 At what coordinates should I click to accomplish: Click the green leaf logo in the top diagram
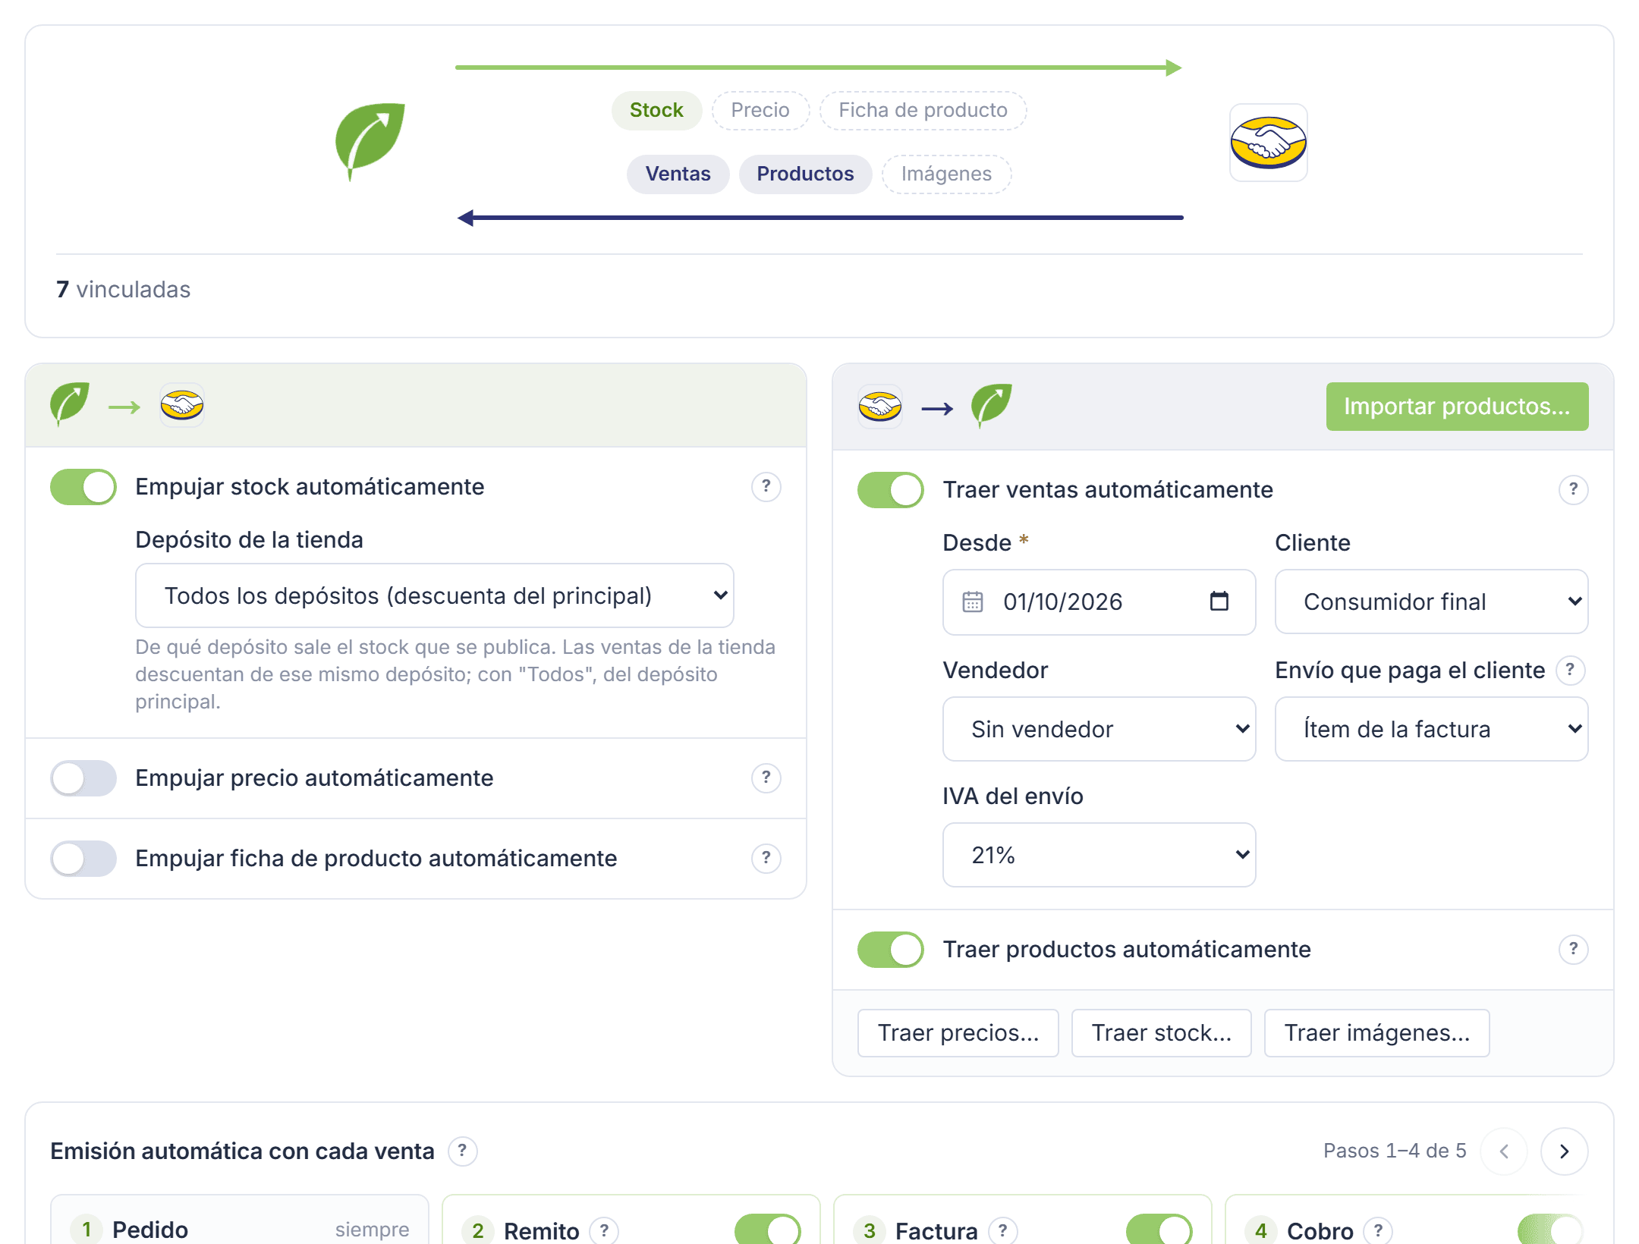click(x=370, y=142)
